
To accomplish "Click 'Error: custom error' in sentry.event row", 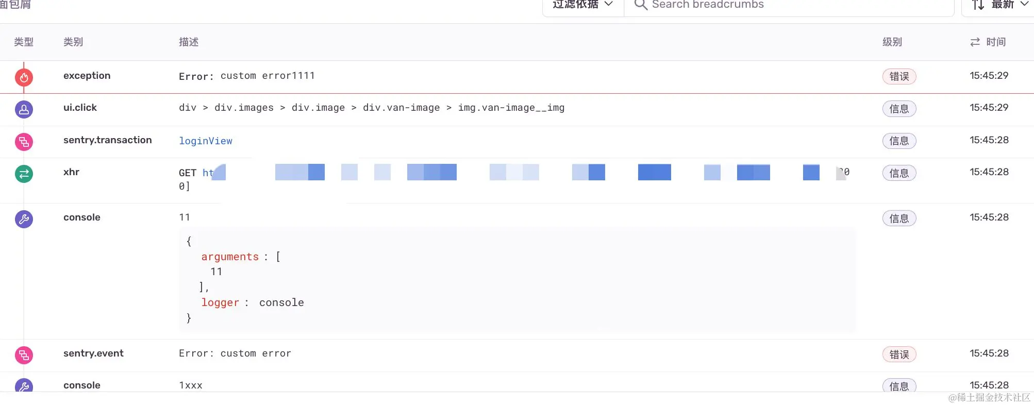I will pos(235,353).
